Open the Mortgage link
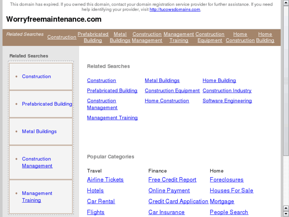 point(222,201)
